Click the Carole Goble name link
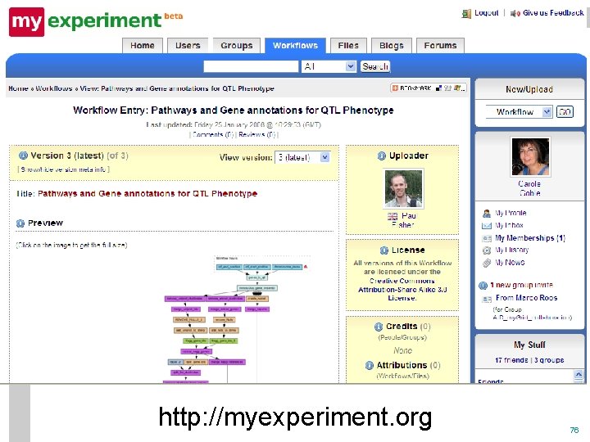 pos(529,188)
